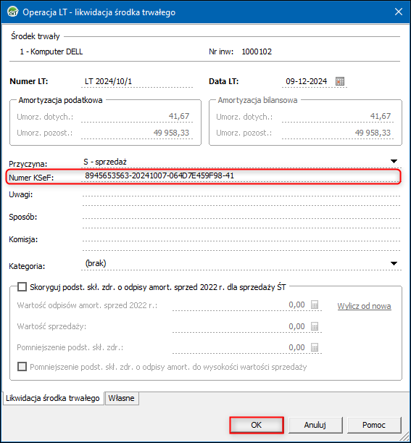Click the application logo in title bar
This screenshot has width=411, height=443.
click(x=13, y=12)
